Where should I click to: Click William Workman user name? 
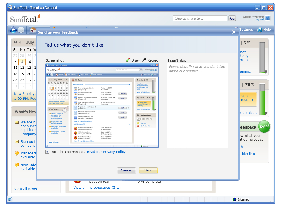click(x=253, y=17)
